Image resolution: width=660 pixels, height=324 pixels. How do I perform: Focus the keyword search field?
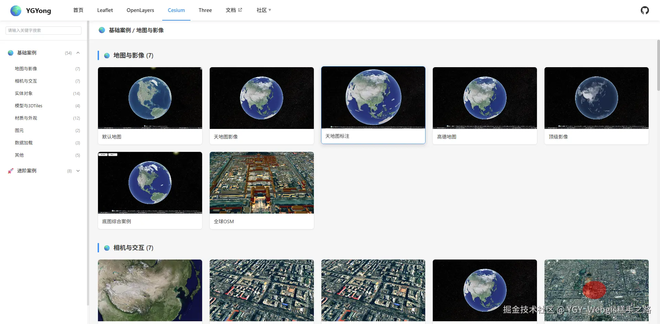43,31
